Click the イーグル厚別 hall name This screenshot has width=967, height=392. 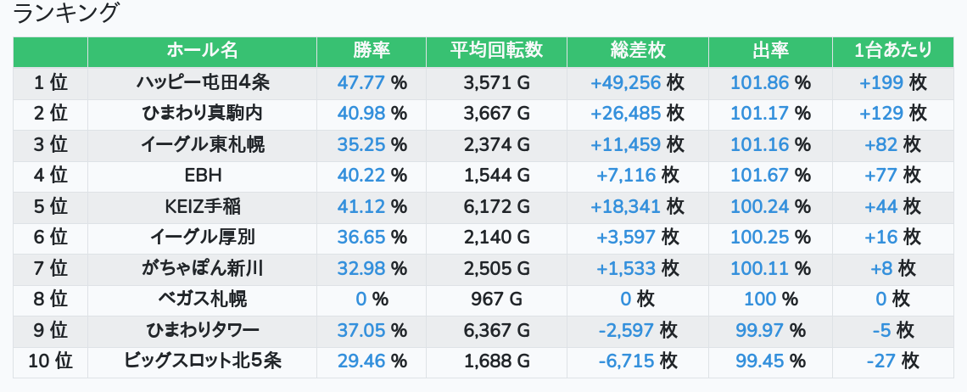click(x=202, y=238)
